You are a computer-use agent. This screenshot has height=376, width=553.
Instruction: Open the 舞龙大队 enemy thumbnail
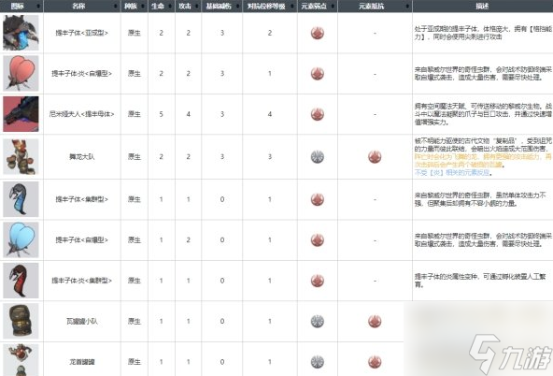(21, 157)
